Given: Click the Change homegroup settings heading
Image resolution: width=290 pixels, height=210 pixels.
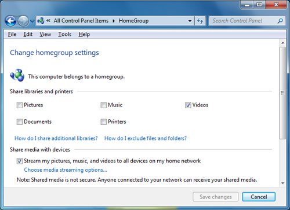Looking at the screenshot, I should (55, 53).
